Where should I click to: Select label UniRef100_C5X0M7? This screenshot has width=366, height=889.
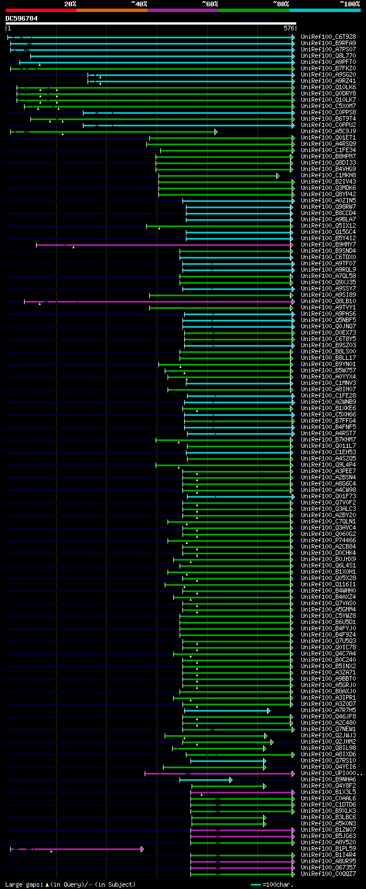click(x=328, y=106)
